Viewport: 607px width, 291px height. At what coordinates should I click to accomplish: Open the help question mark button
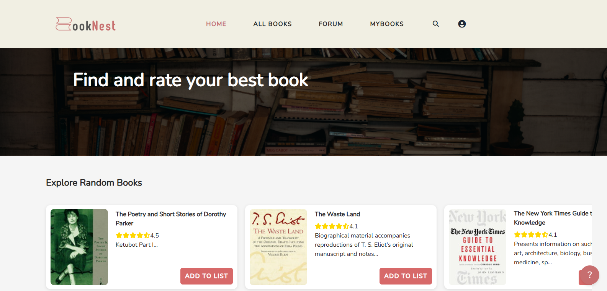point(589,275)
